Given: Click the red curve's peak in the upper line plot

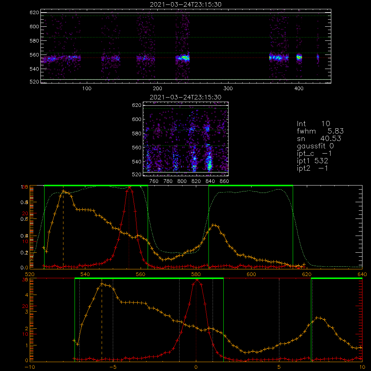Looking at the screenshot, I should point(129,188).
